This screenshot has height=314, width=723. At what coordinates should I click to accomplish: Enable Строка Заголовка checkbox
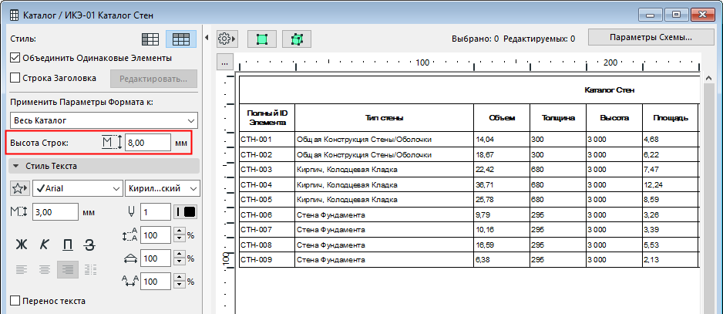click(x=15, y=78)
